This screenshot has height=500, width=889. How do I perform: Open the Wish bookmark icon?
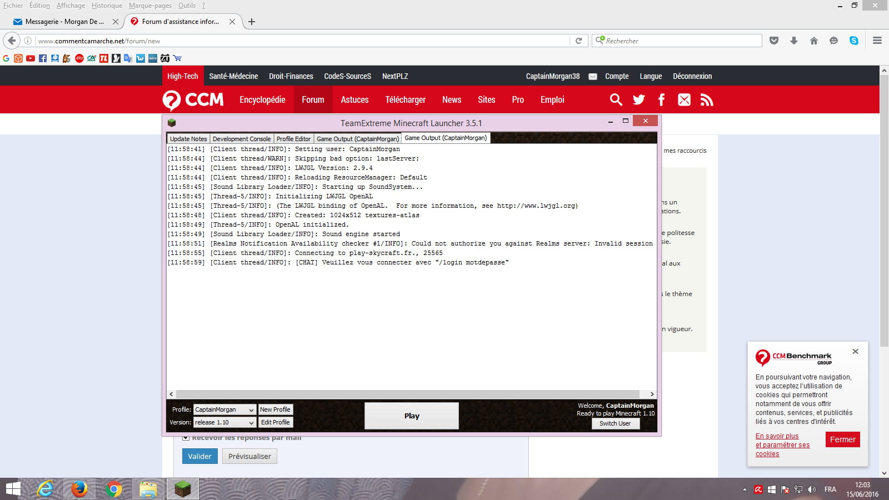coord(141,58)
